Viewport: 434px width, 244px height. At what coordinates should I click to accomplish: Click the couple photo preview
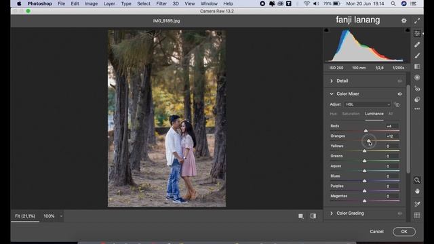(167, 119)
